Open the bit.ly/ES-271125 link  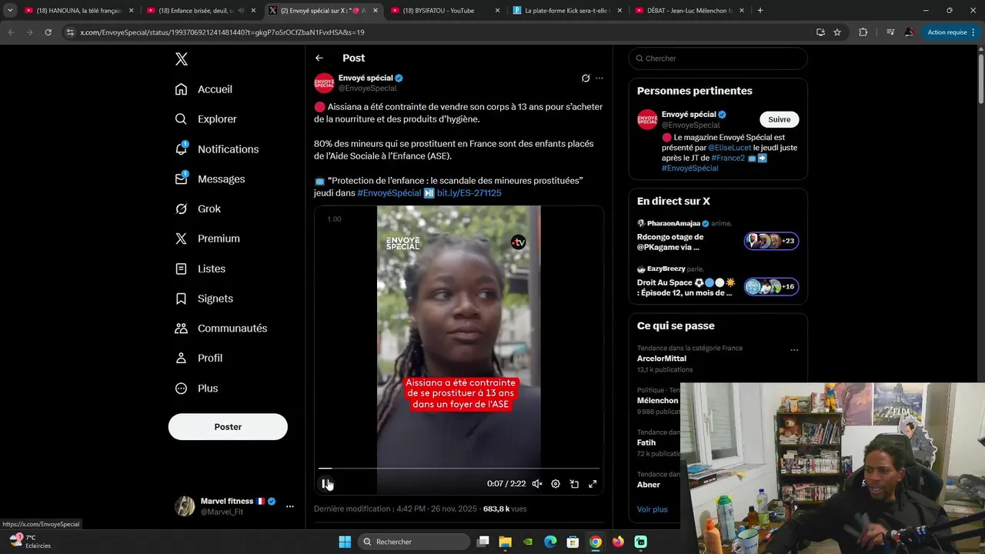pos(469,193)
